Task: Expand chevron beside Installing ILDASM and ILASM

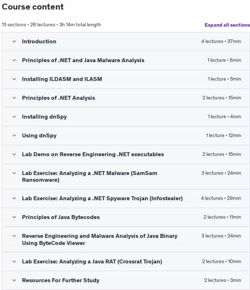Action: click(14, 79)
